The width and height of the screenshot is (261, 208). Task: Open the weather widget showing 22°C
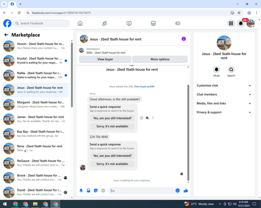(199, 204)
